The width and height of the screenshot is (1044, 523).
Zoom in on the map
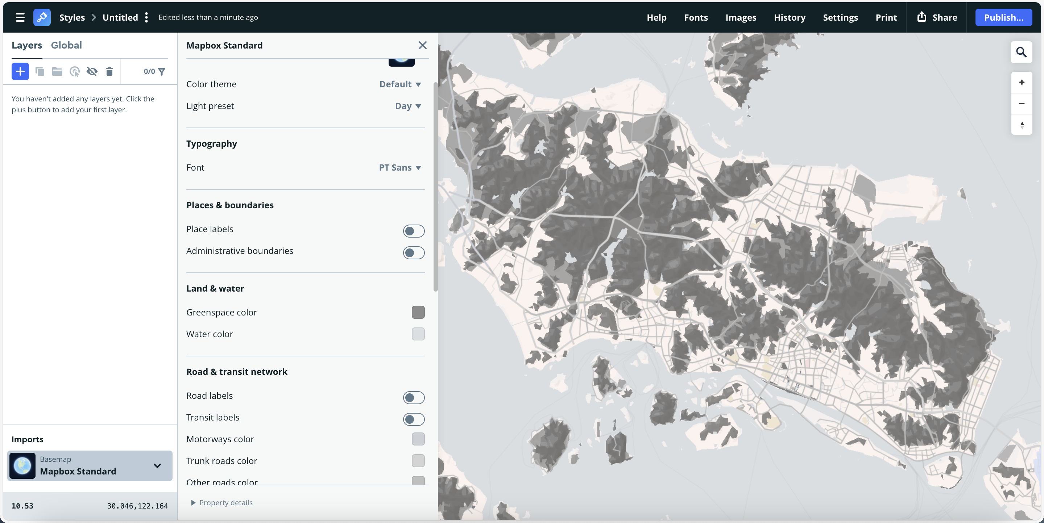pyautogui.click(x=1021, y=82)
